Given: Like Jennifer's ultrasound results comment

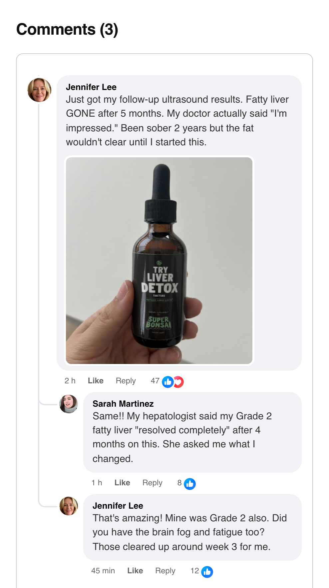Looking at the screenshot, I should pyautogui.click(x=96, y=381).
